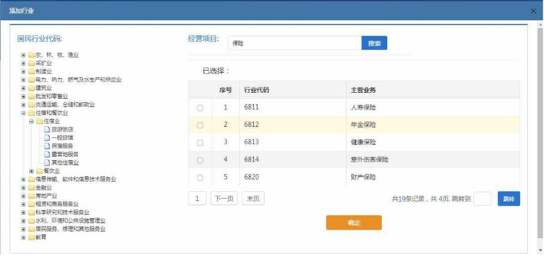Select radio button for 6813 健康保险

tap(200, 142)
